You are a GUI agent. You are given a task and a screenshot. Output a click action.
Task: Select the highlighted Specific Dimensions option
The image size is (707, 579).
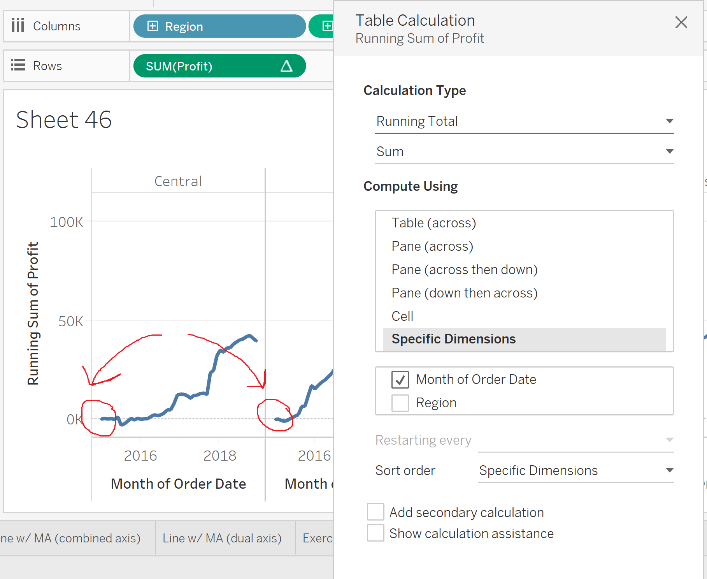453,339
